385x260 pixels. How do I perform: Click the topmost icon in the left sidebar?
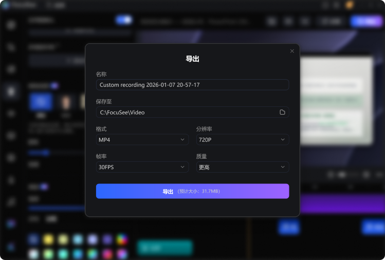pyautogui.click(x=11, y=25)
